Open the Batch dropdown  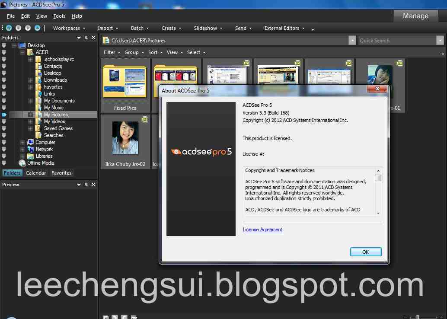[140, 28]
